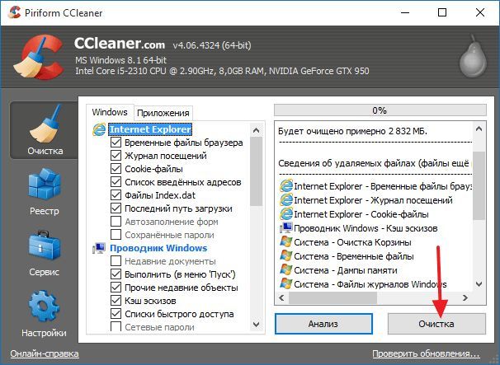Image resolution: width=500 pixels, height=365 pixels.
Task: Click the CCleaner logo in header
Action: coord(38,58)
